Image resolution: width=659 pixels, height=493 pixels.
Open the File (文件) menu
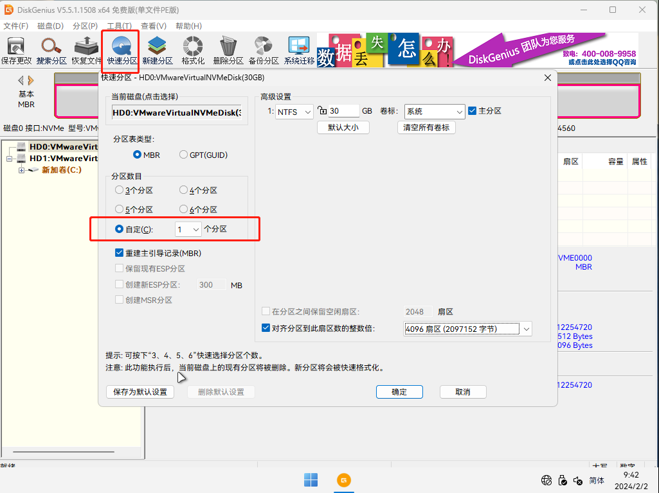(16, 26)
